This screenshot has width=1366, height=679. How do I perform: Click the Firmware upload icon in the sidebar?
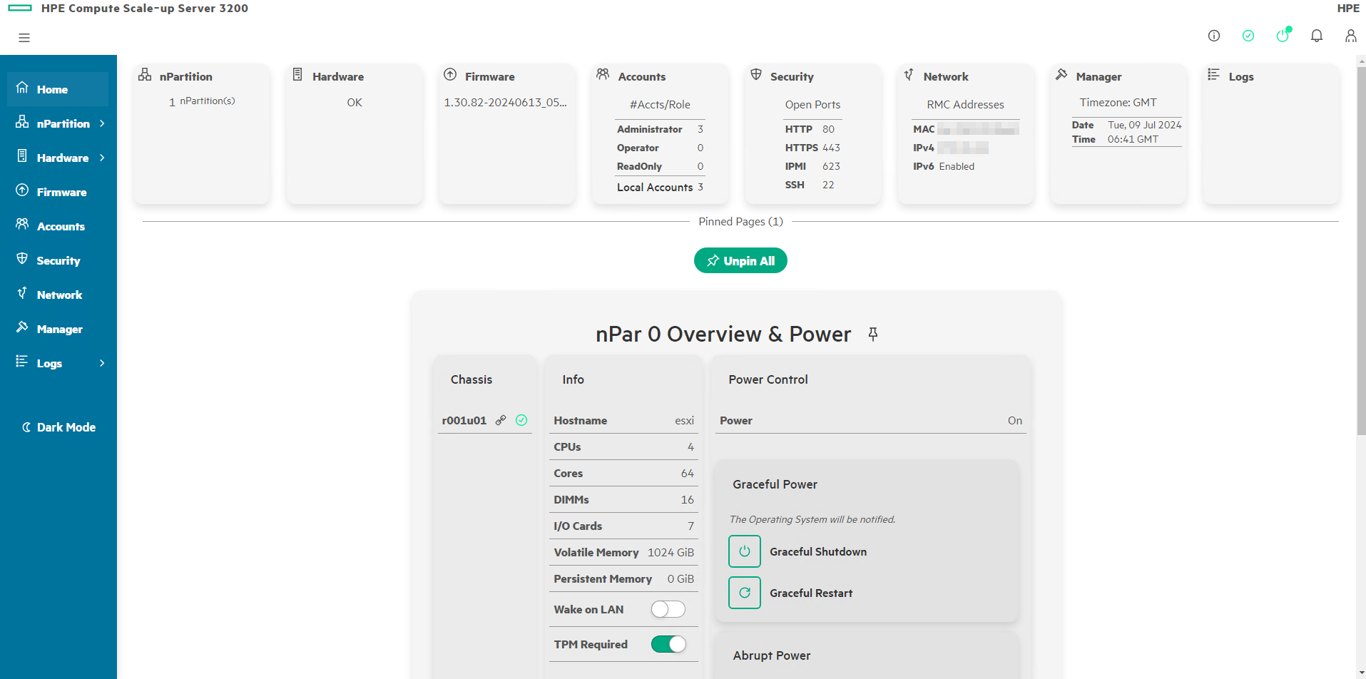[x=22, y=190]
